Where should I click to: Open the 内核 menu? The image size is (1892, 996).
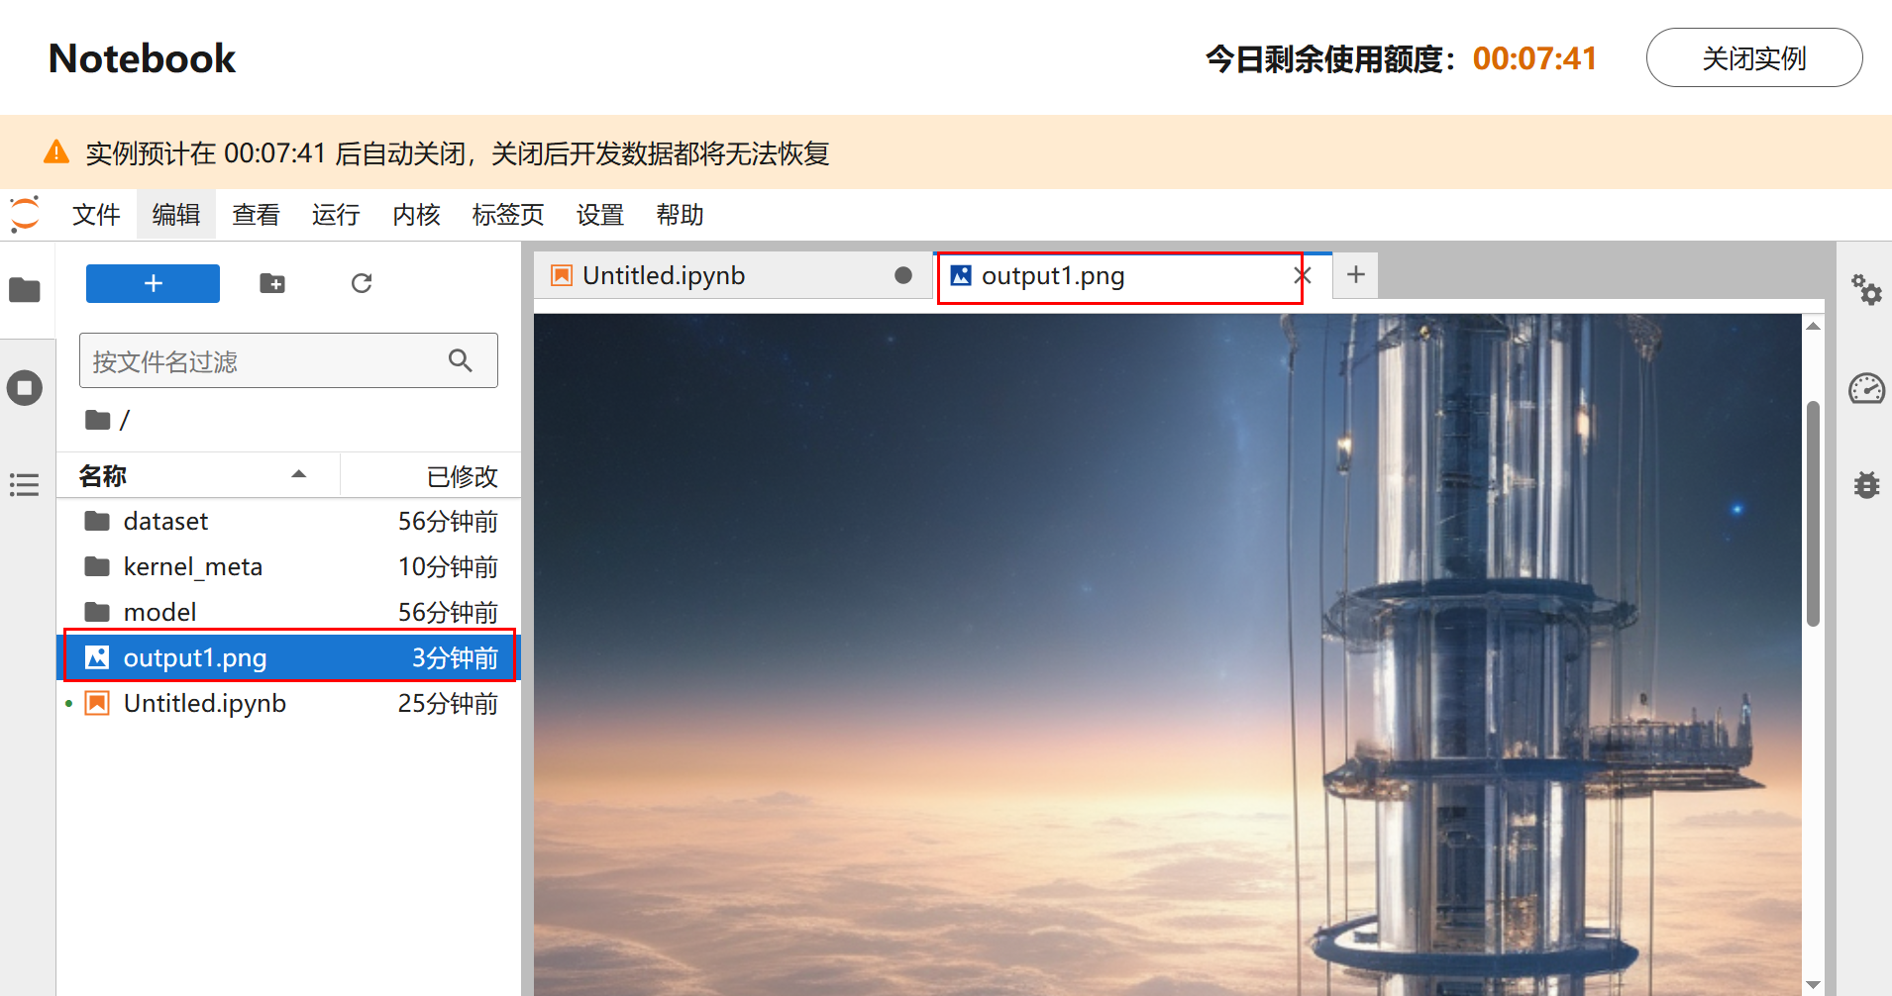(x=416, y=215)
